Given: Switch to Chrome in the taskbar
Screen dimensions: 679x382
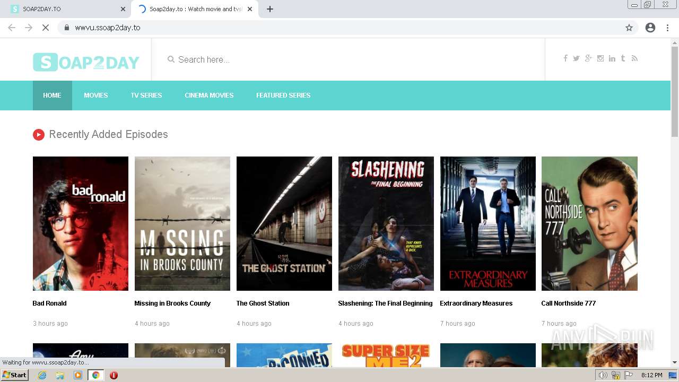Looking at the screenshot, I should (95, 375).
